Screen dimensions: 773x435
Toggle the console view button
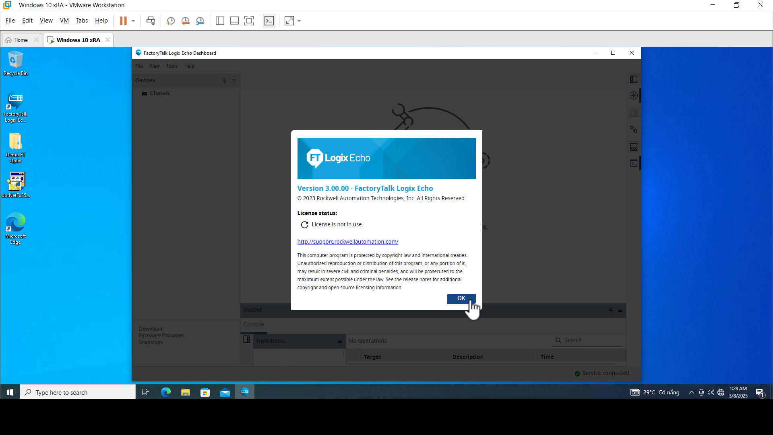click(269, 21)
